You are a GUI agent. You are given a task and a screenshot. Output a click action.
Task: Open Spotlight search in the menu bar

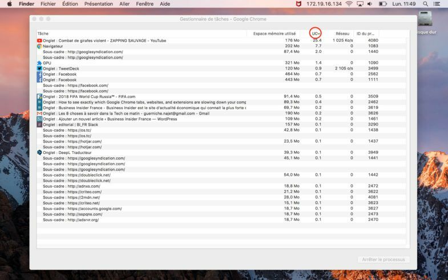click(425, 4)
